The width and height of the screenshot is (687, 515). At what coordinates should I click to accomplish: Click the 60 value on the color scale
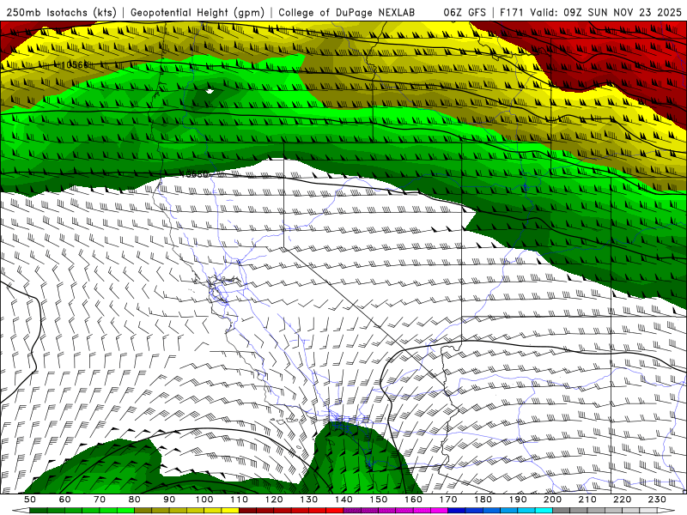[65, 500]
